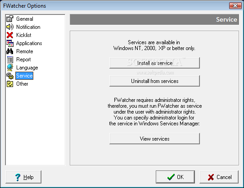Click the Install as service button
This screenshot has width=244, height=188.
[x=154, y=63]
